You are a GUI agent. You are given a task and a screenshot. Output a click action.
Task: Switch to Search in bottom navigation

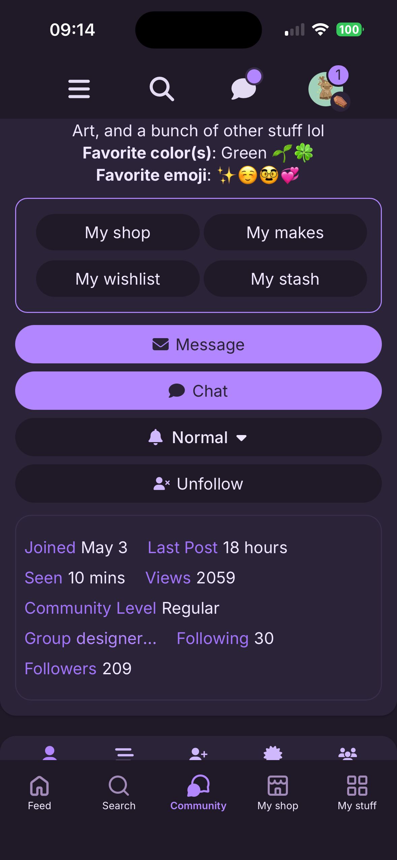point(119,791)
